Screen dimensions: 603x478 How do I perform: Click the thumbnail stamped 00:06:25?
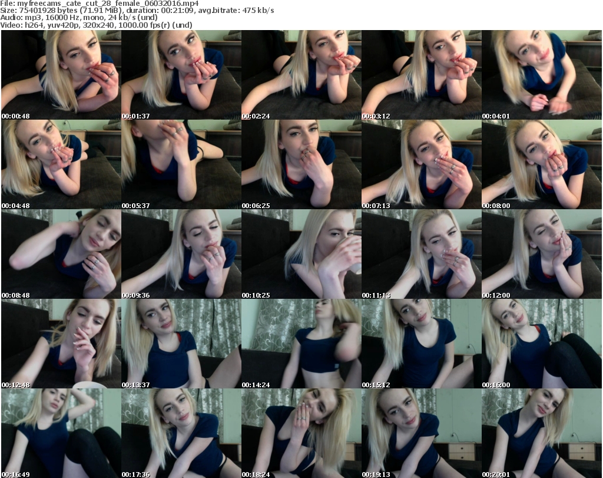click(301, 164)
